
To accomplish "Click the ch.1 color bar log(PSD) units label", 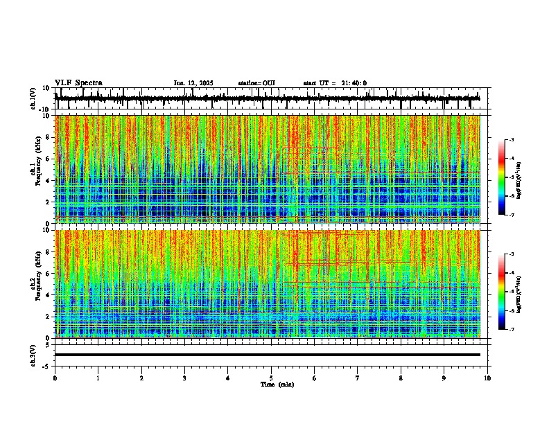I will click(x=519, y=180).
